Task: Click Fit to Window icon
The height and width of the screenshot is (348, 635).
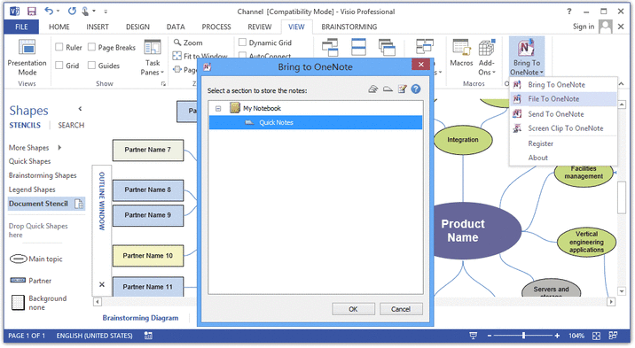Action: coord(177,56)
